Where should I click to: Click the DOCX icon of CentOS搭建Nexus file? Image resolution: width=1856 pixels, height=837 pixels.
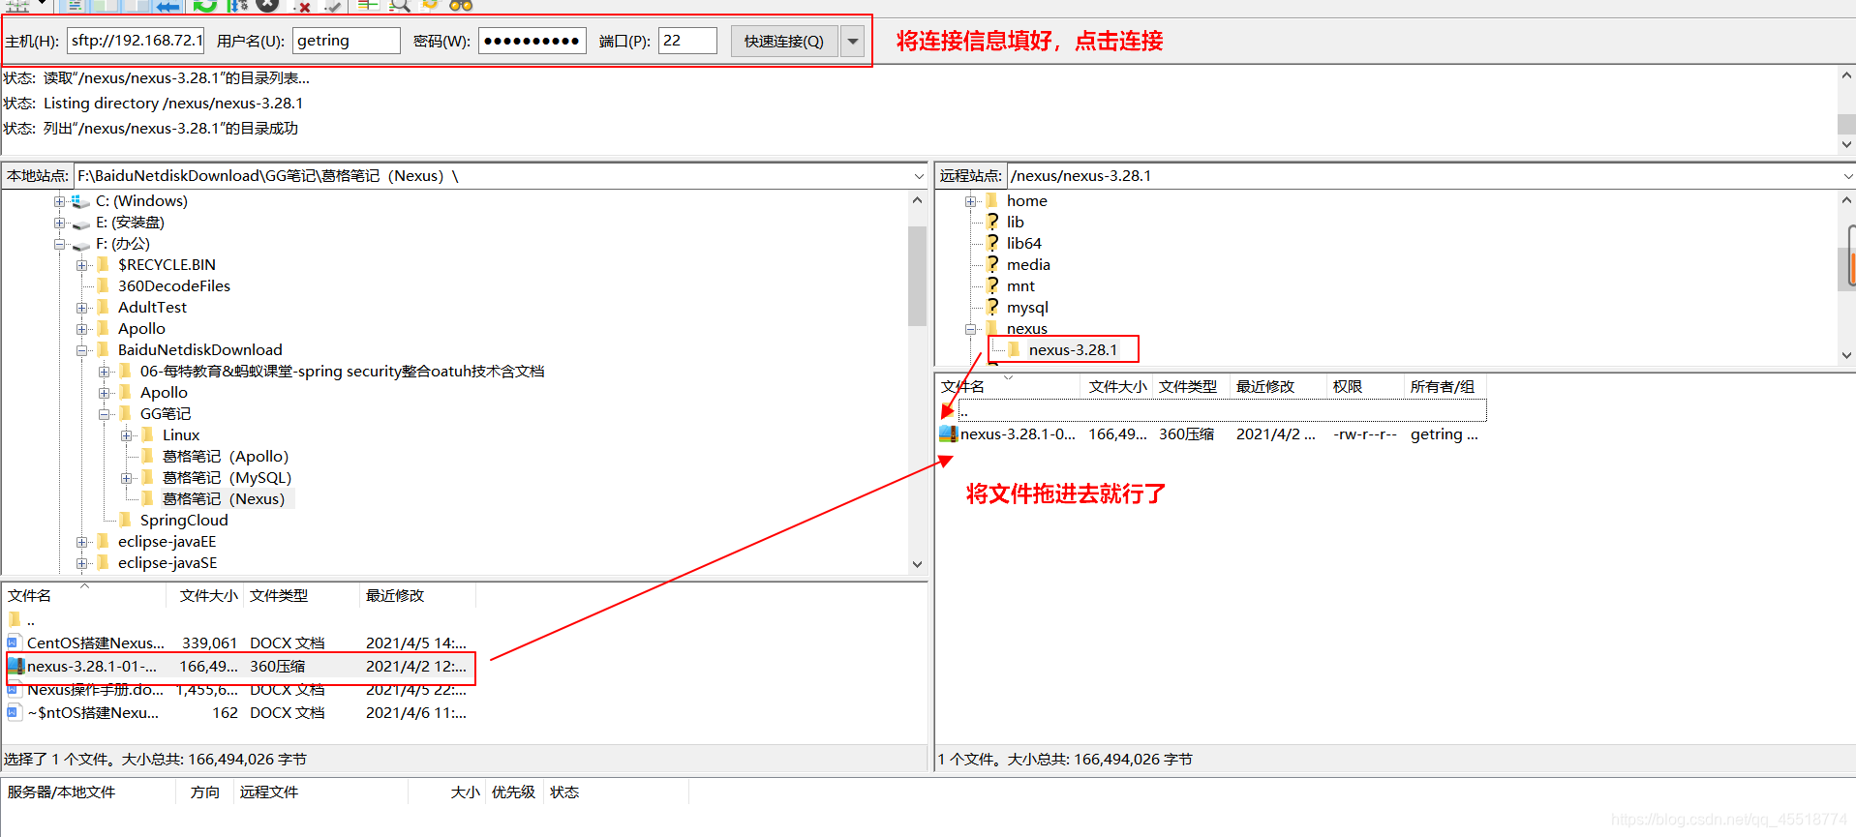tap(14, 642)
